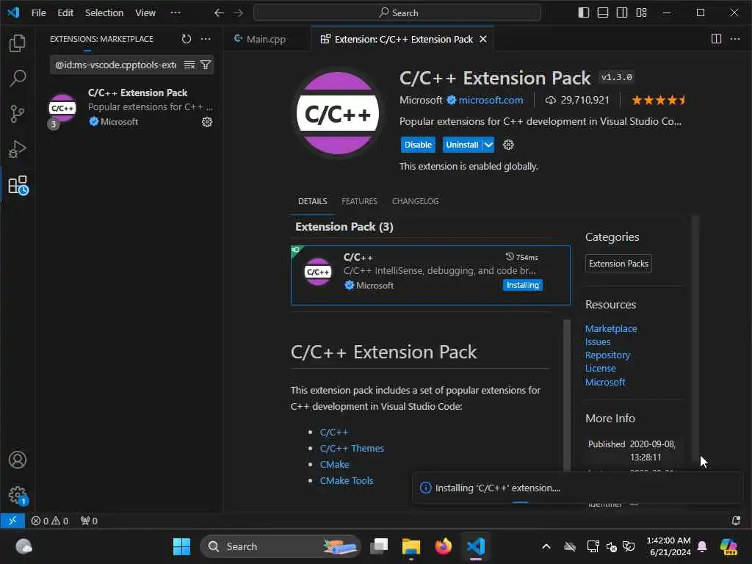The image size is (752, 564).
Task: Open the Repository resource link
Action: pos(607,355)
